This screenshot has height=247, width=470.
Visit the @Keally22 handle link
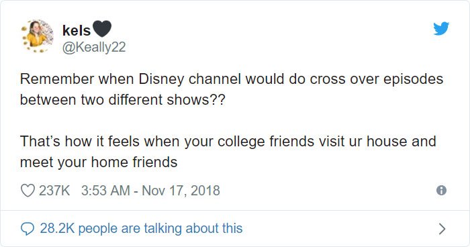tap(94, 48)
